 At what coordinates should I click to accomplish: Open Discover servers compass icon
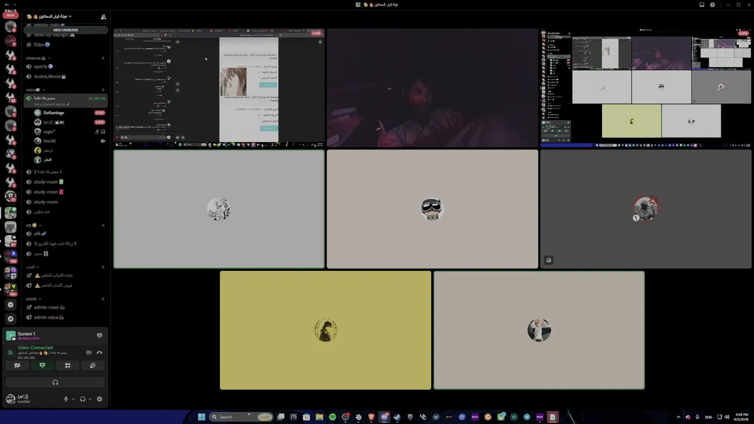point(10,319)
